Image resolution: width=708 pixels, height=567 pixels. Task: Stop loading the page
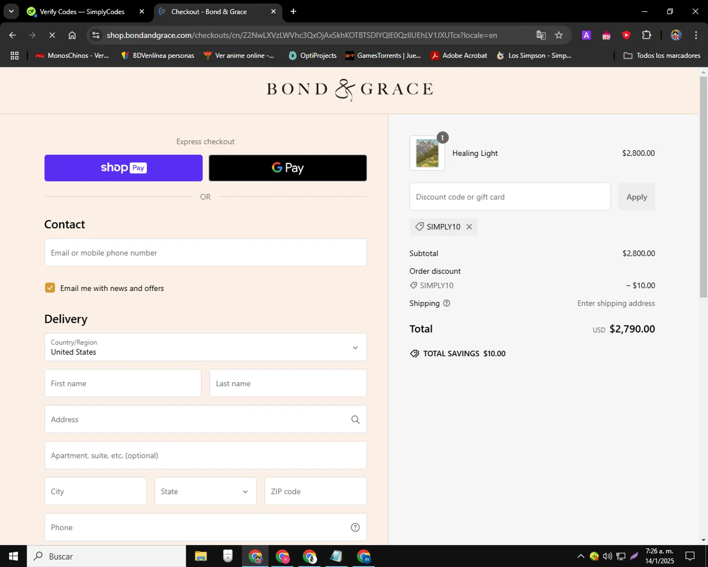(52, 35)
